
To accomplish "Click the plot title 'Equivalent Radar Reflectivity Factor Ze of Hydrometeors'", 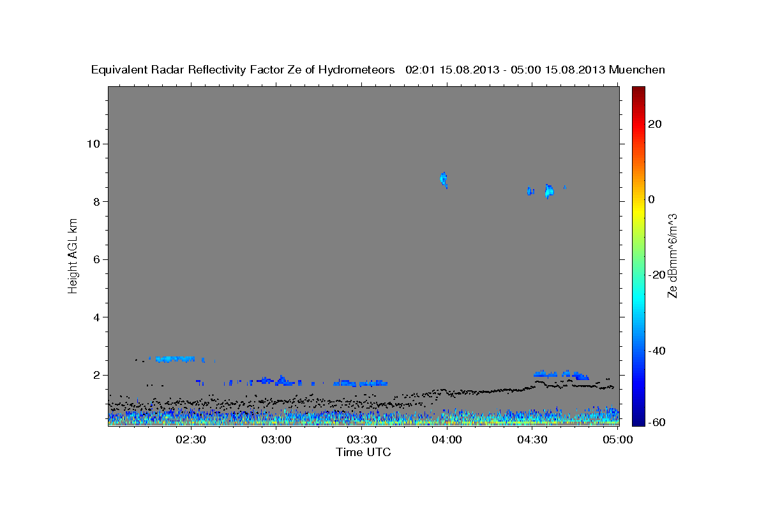I will pos(243,70).
